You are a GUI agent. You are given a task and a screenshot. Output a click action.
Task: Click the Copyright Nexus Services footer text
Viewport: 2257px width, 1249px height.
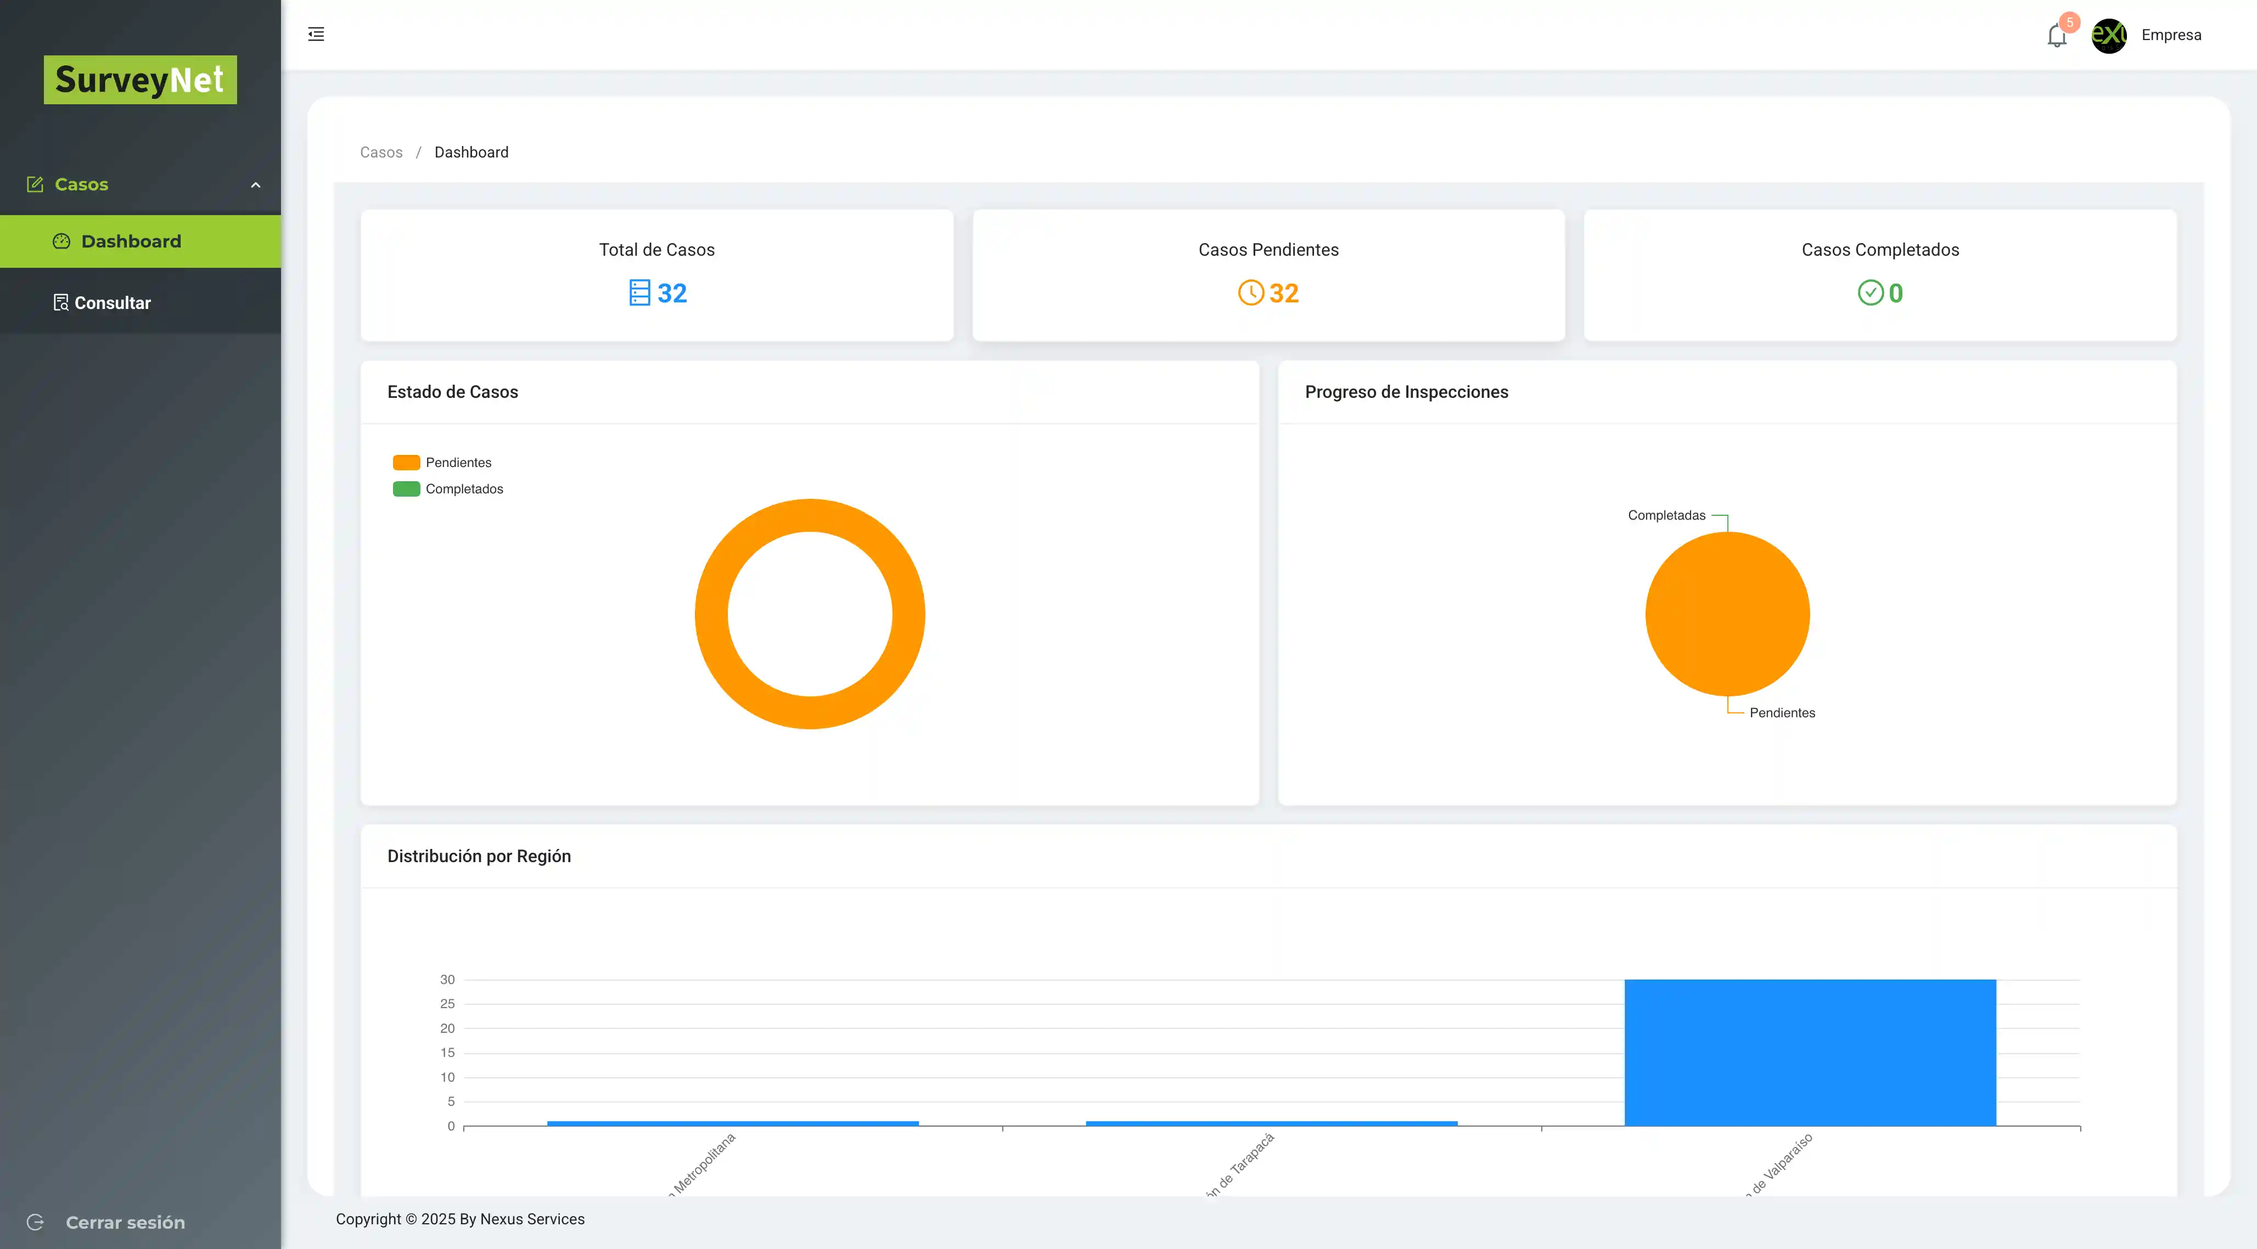[460, 1219]
